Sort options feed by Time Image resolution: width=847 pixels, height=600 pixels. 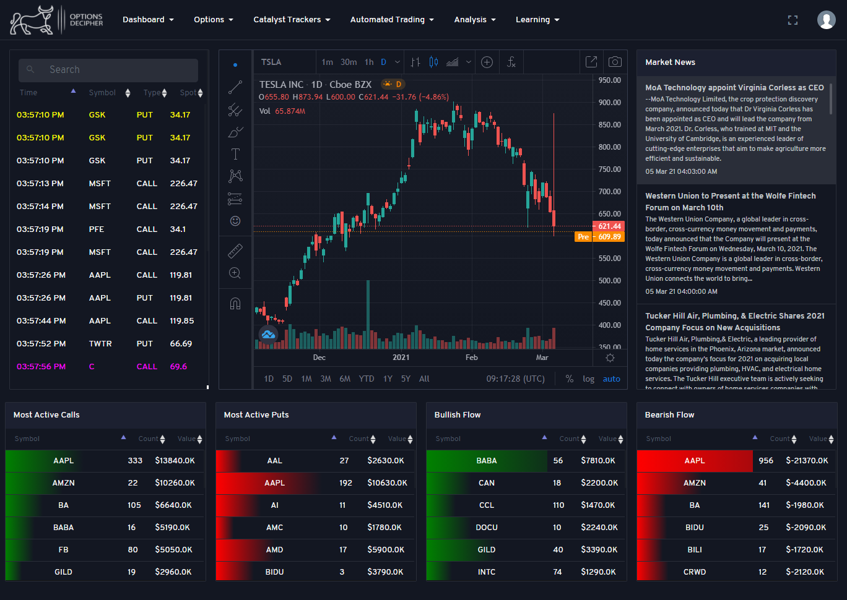(x=47, y=92)
